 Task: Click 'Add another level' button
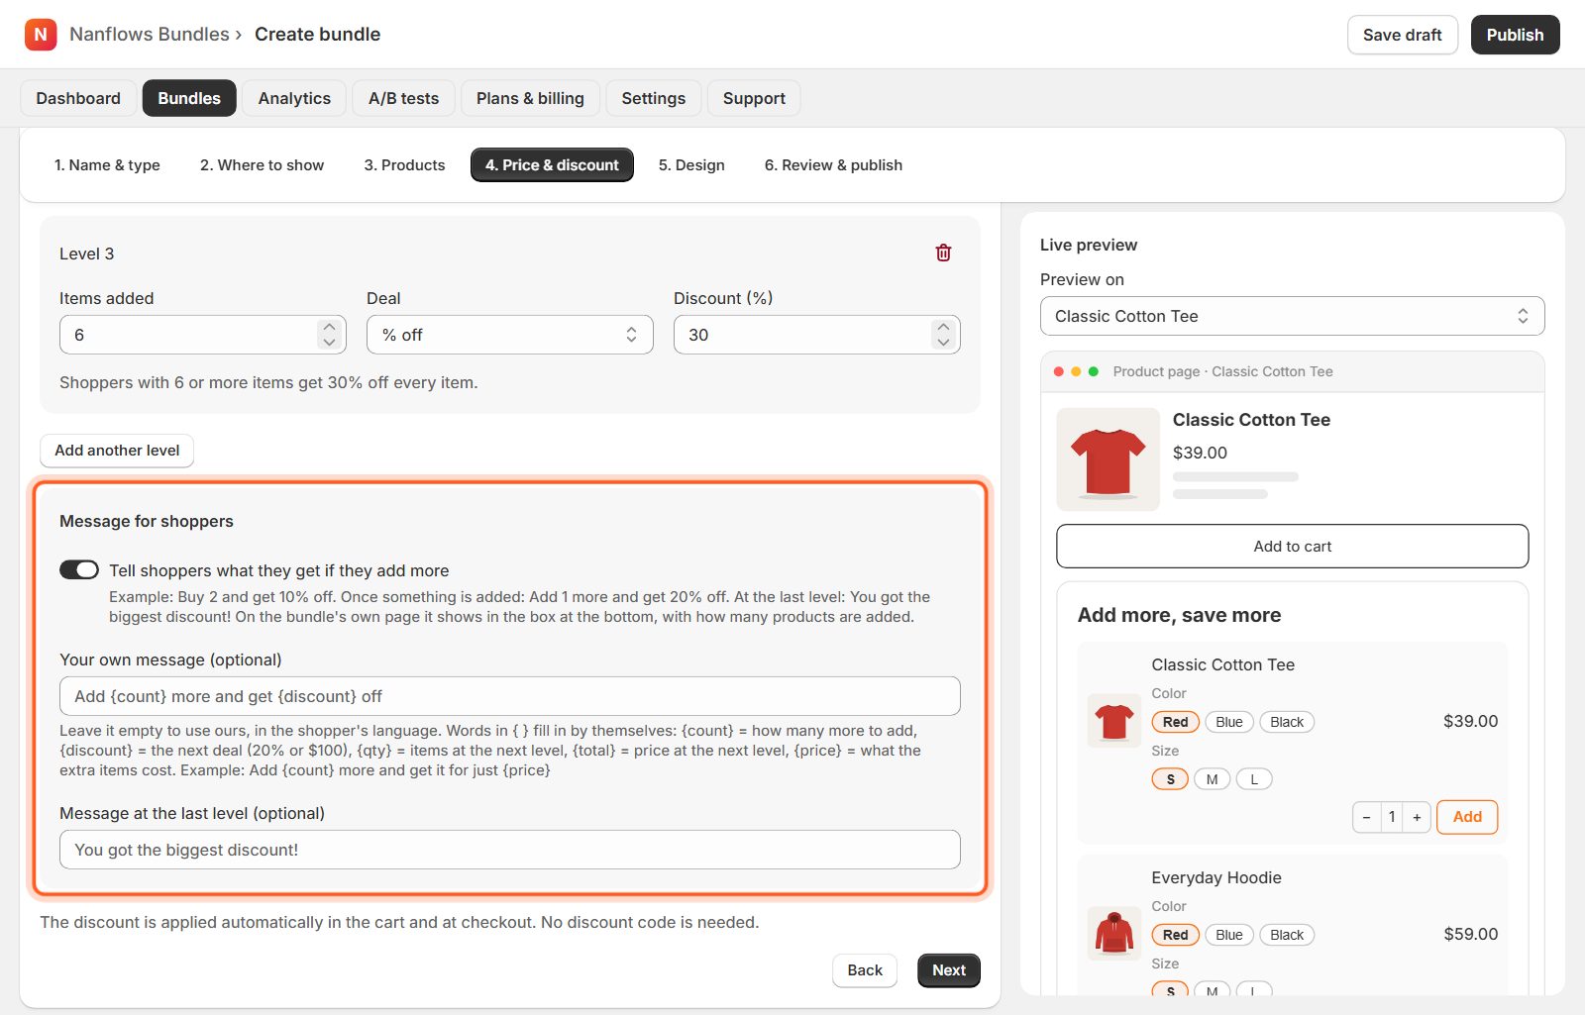(x=117, y=451)
